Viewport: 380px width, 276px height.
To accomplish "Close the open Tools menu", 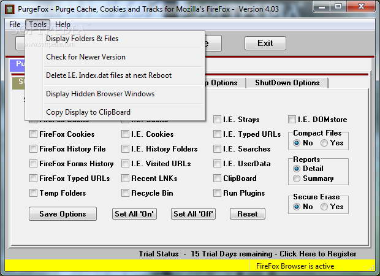I will pyautogui.click(x=38, y=25).
